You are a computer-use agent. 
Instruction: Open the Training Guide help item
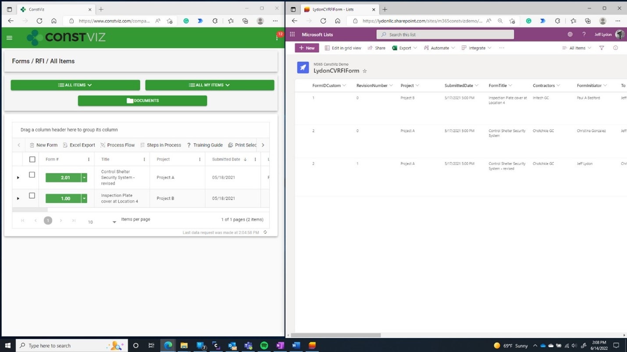[205, 145]
